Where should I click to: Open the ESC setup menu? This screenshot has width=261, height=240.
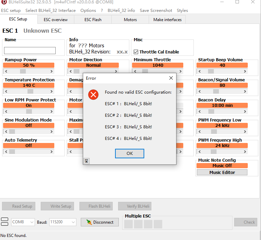[11, 10]
